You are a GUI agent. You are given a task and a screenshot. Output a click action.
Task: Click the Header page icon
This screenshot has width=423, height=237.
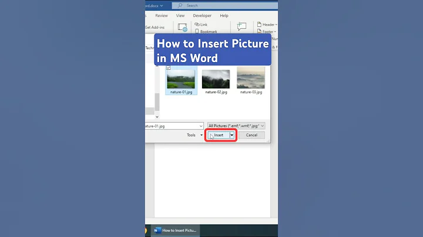[259, 24]
